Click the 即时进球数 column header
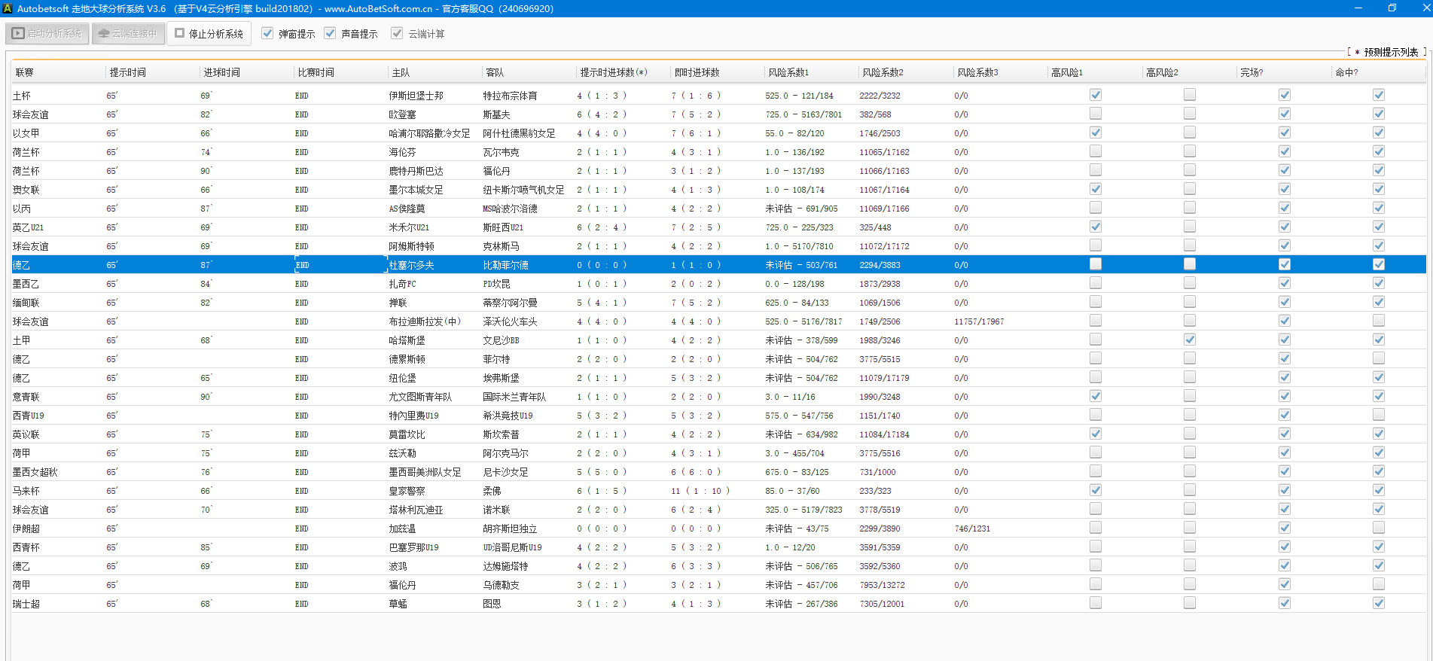This screenshot has height=661, width=1433. [697, 72]
